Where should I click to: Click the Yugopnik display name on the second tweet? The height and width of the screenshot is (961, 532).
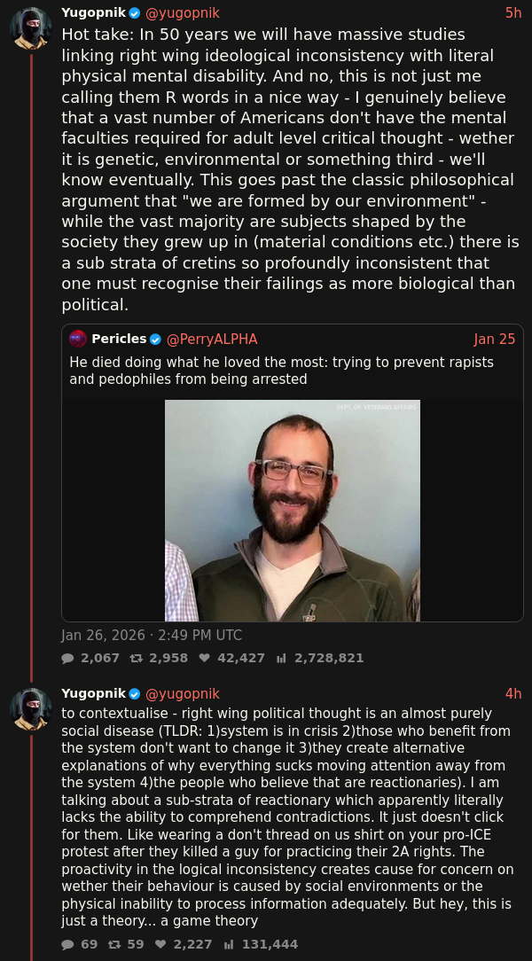[94, 693]
